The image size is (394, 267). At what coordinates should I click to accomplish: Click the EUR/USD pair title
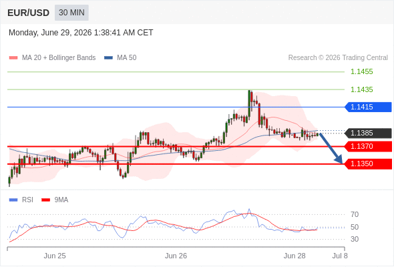(x=29, y=13)
